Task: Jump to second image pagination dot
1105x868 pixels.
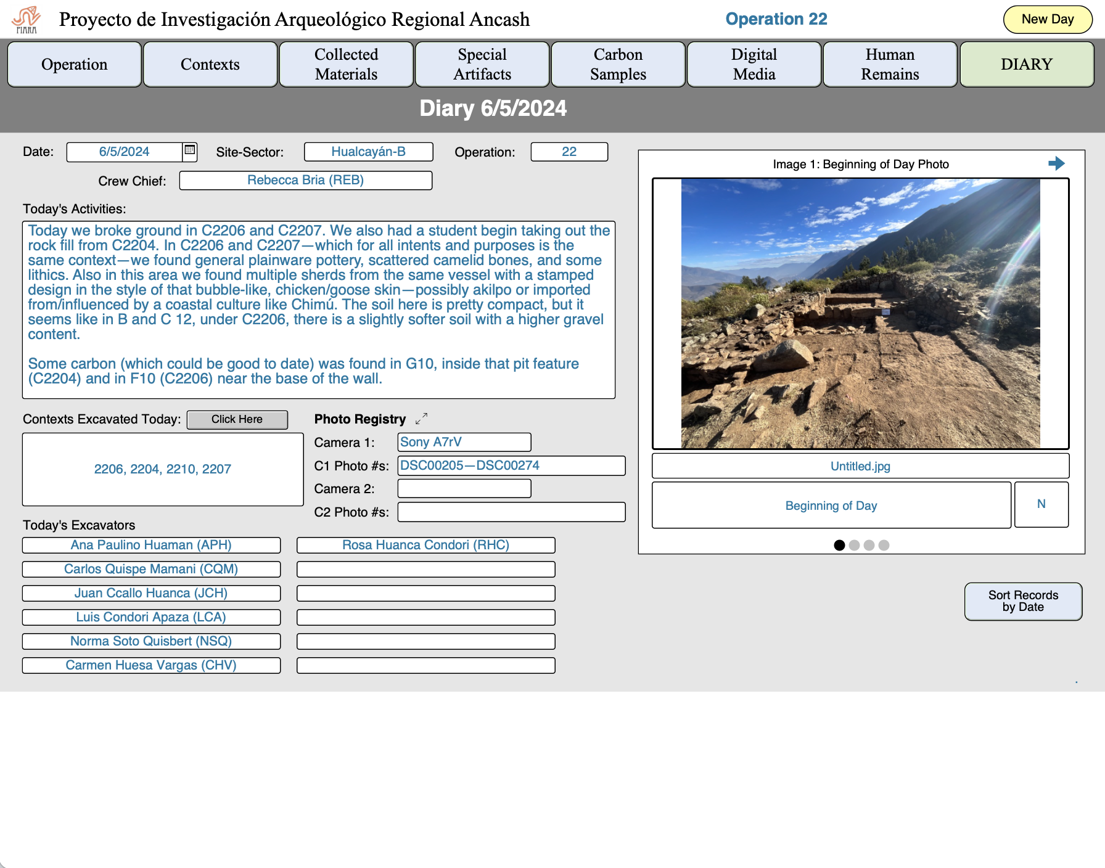Action: [854, 545]
